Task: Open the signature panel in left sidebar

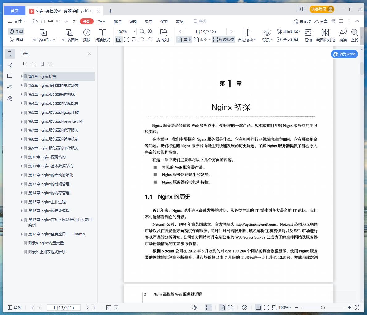Action: coord(10,99)
